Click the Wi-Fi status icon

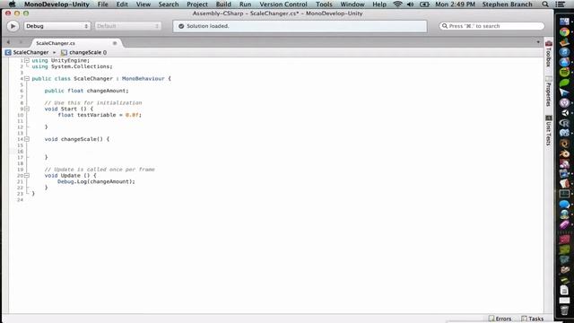click(397, 4)
